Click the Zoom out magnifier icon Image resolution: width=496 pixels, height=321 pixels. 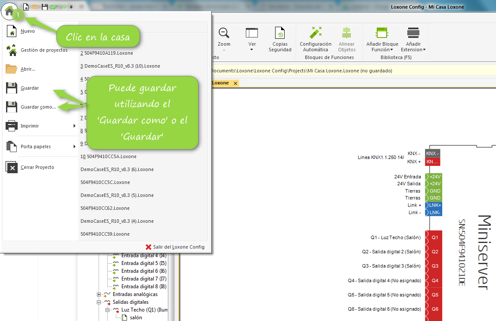[224, 34]
